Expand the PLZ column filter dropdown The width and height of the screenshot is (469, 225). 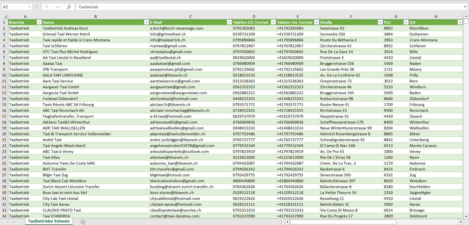coord(406,22)
